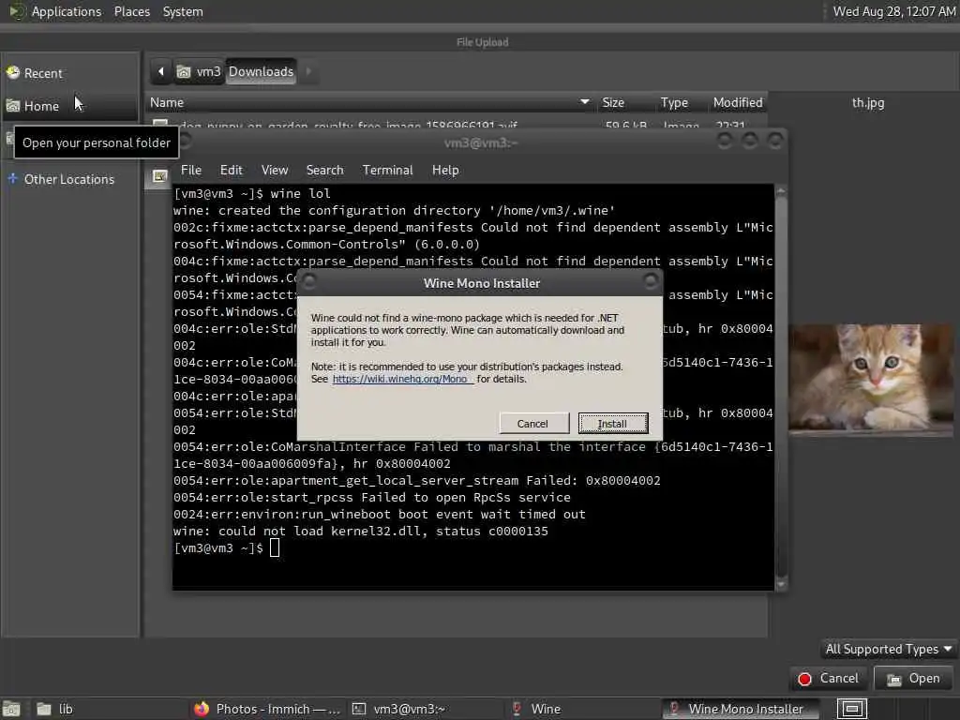Click the terminal vertical scrollbar
The width and height of the screenshot is (960, 720).
(x=781, y=387)
